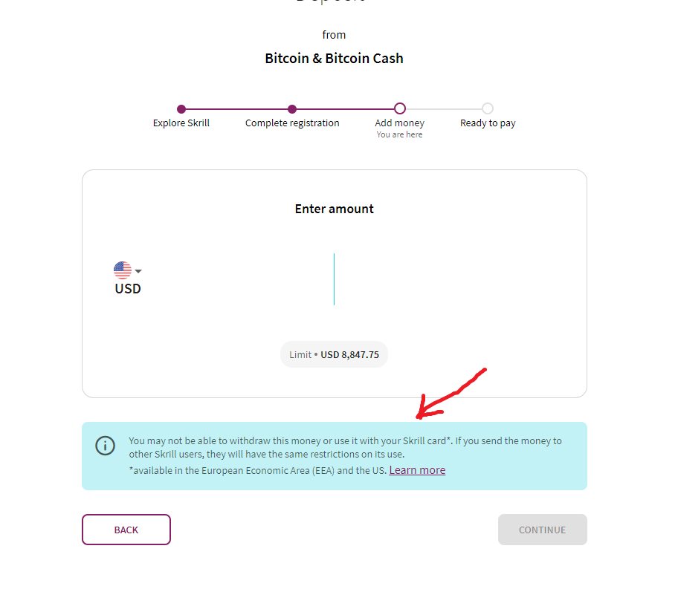Click the Limit USD 8,847.75 badge

point(335,355)
